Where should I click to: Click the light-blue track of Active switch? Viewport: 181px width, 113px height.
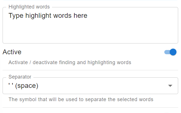pyautogui.click(x=166, y=52)
